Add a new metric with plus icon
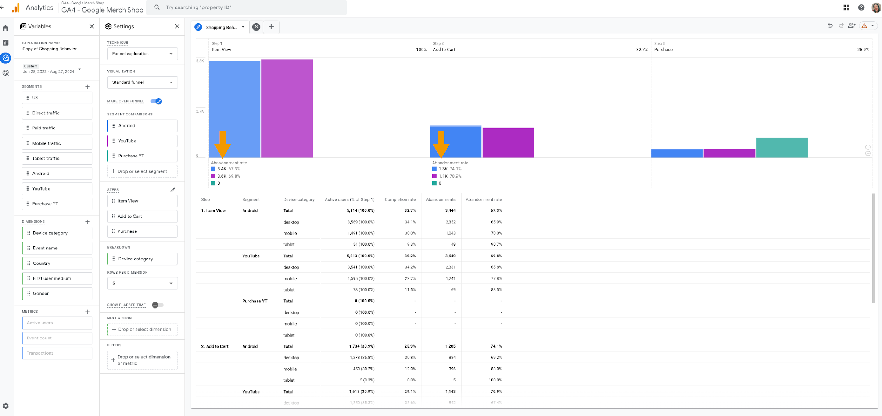The image size is (882, 416). [87, 312]
